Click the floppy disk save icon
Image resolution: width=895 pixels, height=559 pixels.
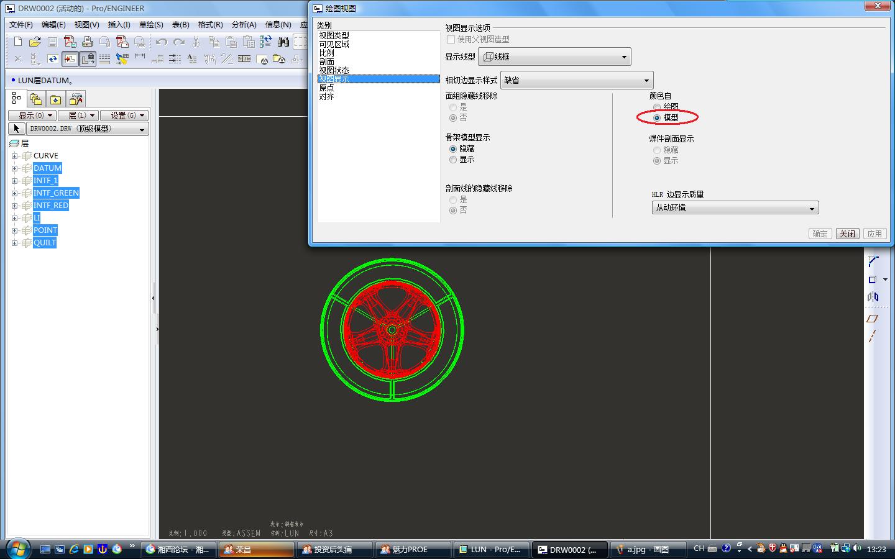coord(52,42)
